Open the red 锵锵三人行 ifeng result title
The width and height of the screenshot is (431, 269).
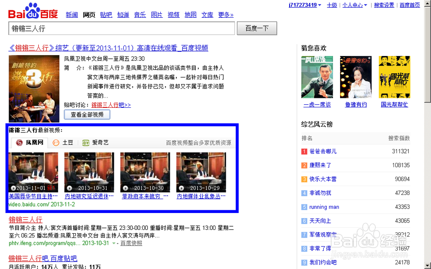(x=25, y=220)
